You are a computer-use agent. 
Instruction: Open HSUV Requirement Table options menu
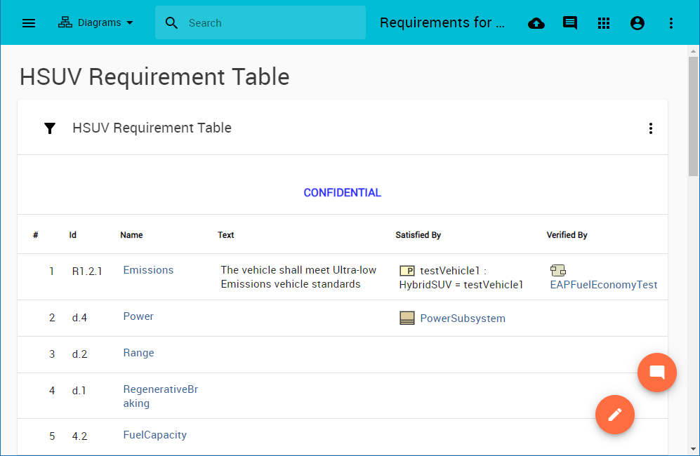(651, 128)
